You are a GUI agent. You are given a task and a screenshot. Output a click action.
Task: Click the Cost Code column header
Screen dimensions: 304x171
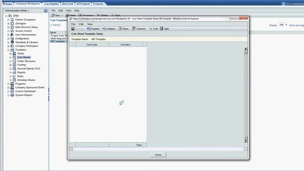tap(92, 45)
